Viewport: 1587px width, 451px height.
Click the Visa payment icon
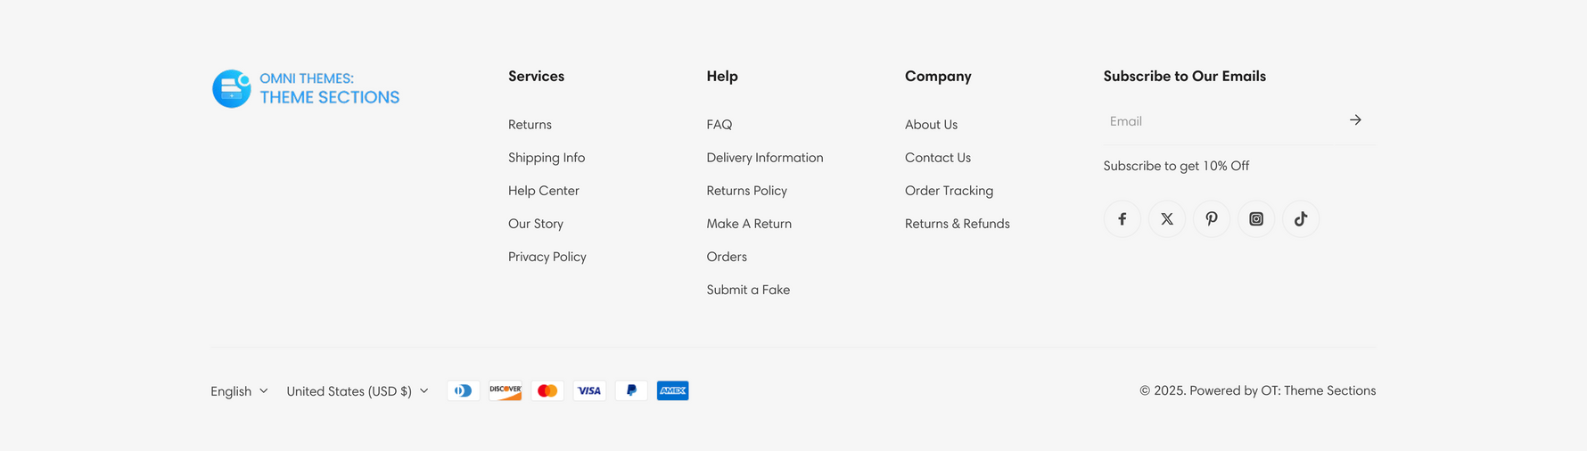coord(589,390)
